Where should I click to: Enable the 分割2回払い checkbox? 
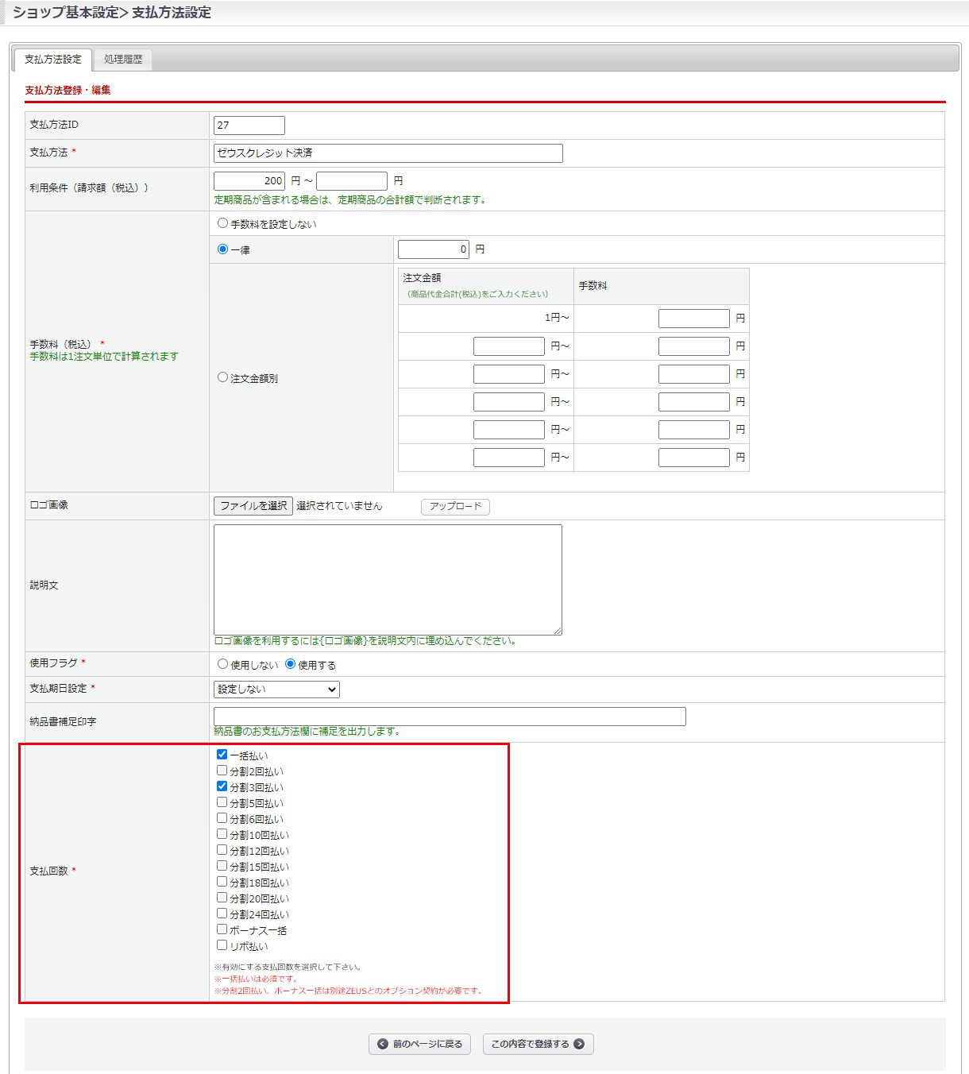222,771
